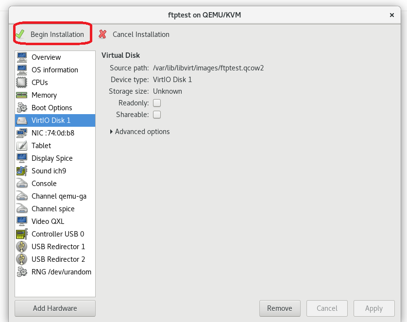Select the Tablet entry

coord(55,146)
